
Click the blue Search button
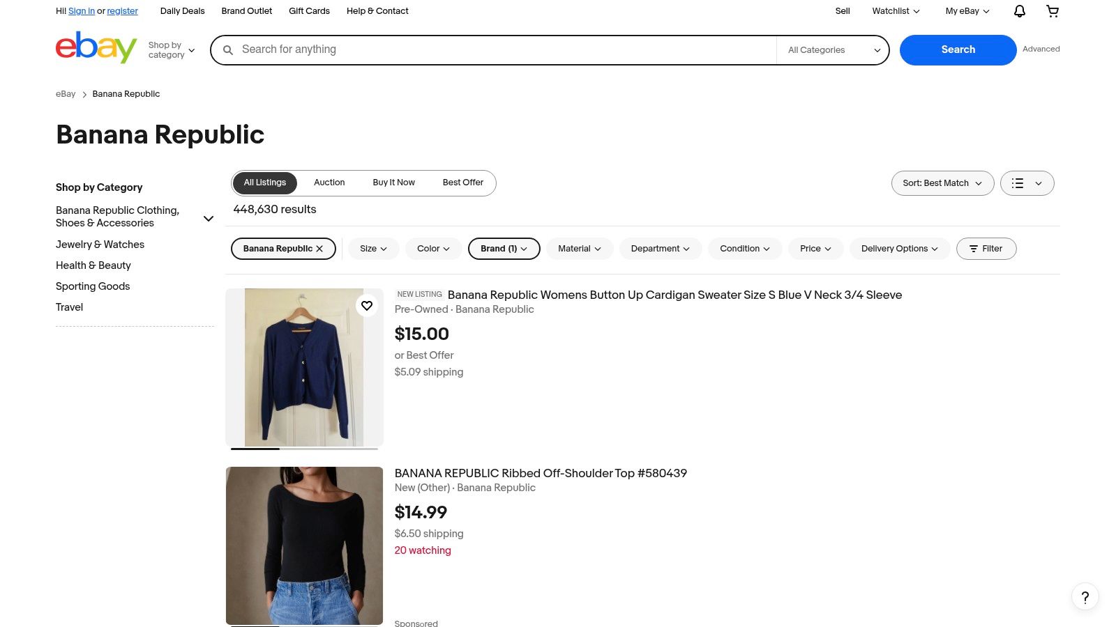(958, 49)
